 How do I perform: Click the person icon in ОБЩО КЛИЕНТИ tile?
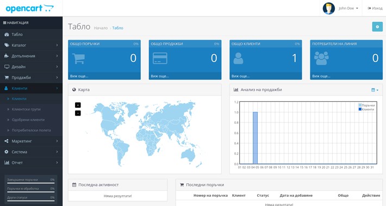[x=238, y=59]
